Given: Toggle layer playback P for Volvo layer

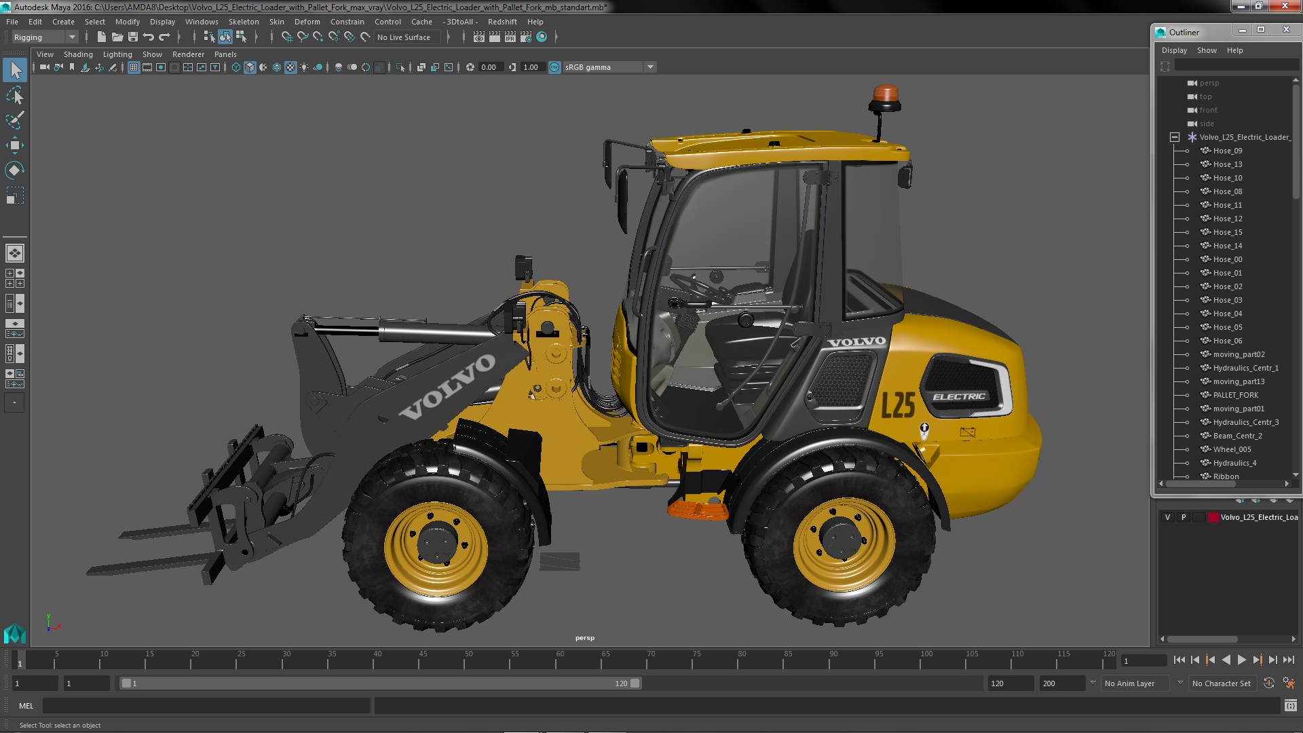Looking at the screenshot, I should click(x=1184, y=517).
